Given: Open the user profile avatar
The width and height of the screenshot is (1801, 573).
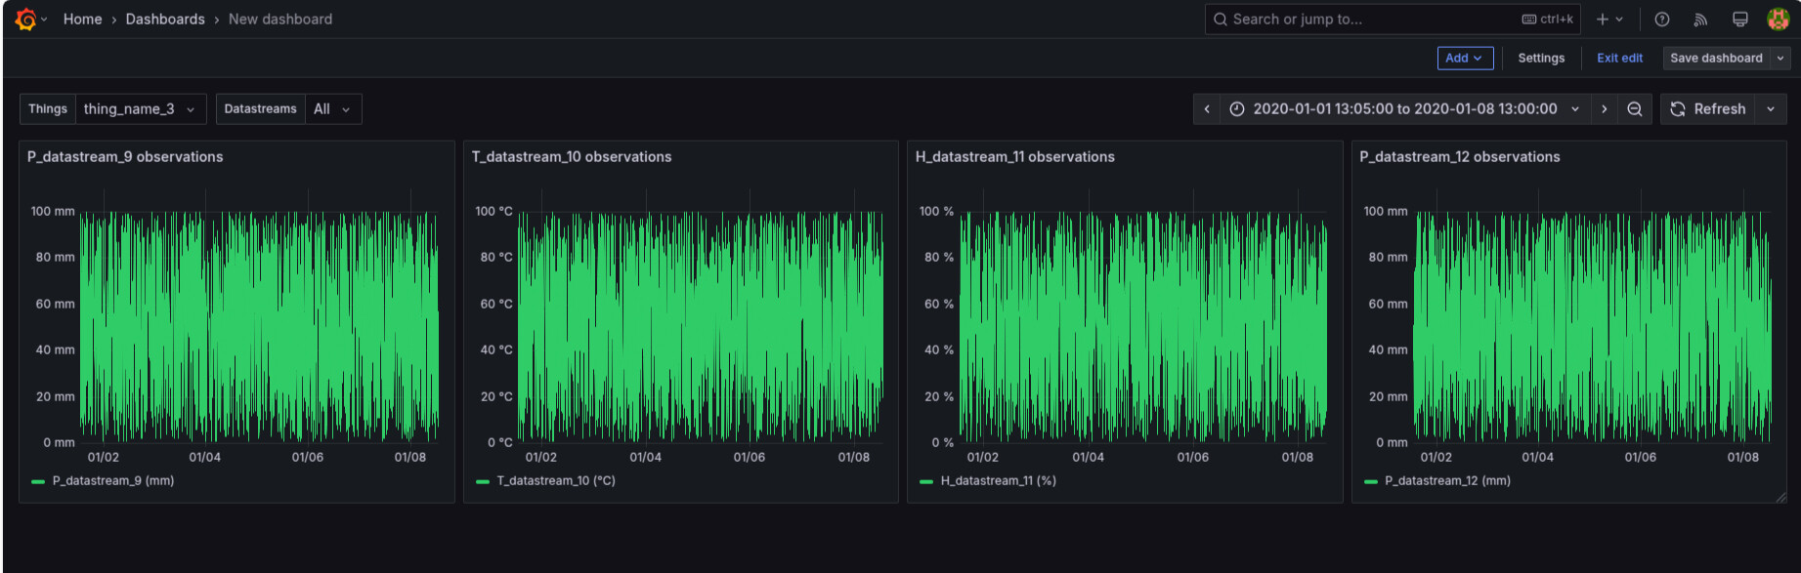Looking at the screenshot, I should (1778, 20).
